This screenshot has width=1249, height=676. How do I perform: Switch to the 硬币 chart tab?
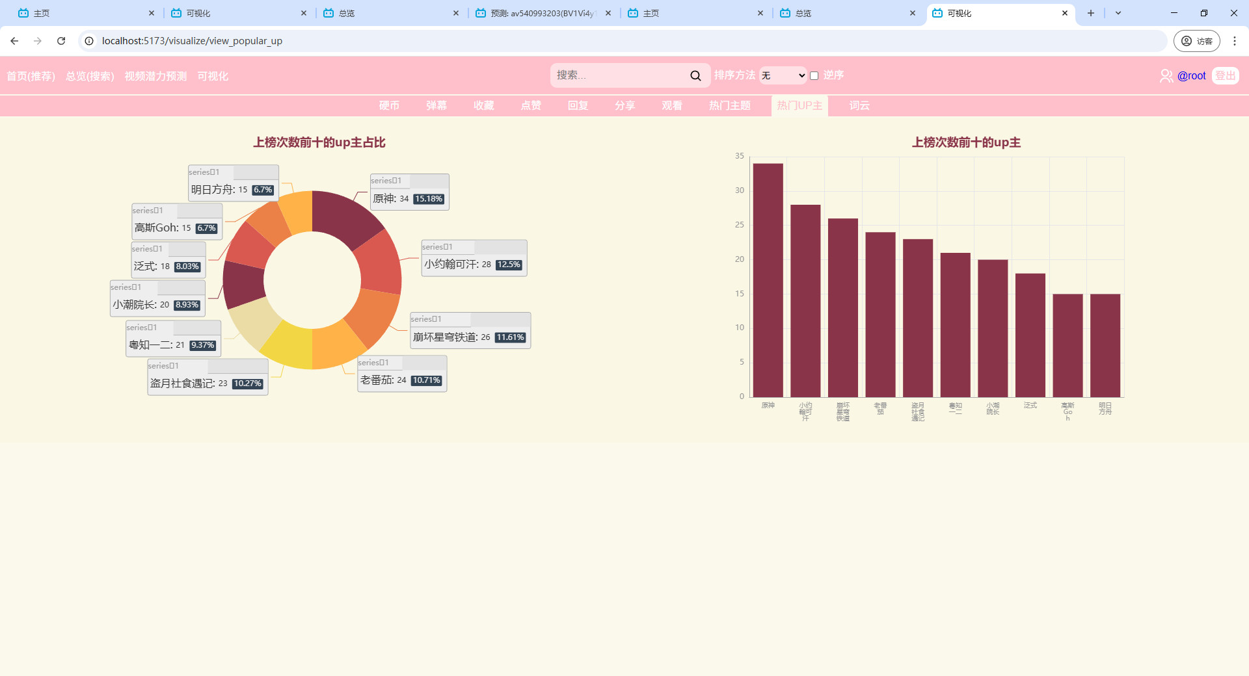tap(389, 105)
